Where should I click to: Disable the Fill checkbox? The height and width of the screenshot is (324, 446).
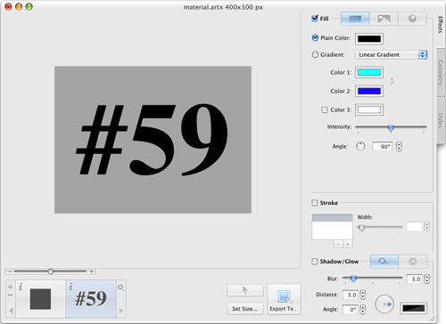[315, 19]
